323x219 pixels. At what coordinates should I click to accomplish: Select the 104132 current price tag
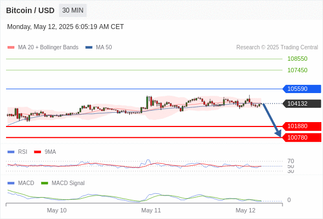tap(302, 103)
